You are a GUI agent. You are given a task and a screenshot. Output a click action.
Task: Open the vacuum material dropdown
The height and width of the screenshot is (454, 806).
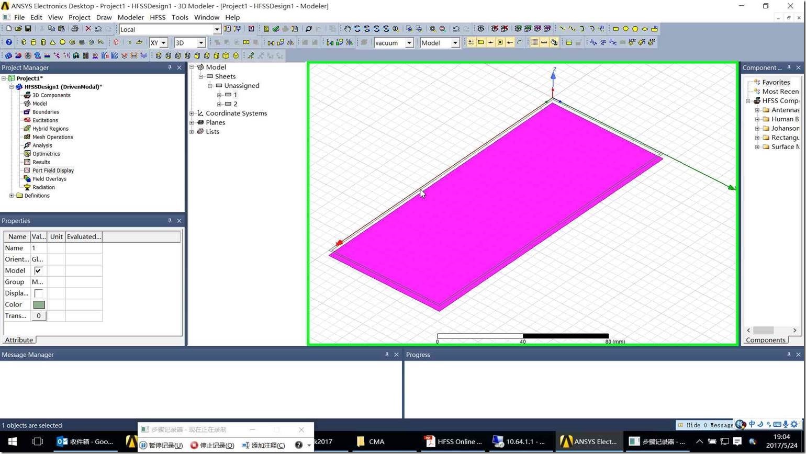click(409, 43)
